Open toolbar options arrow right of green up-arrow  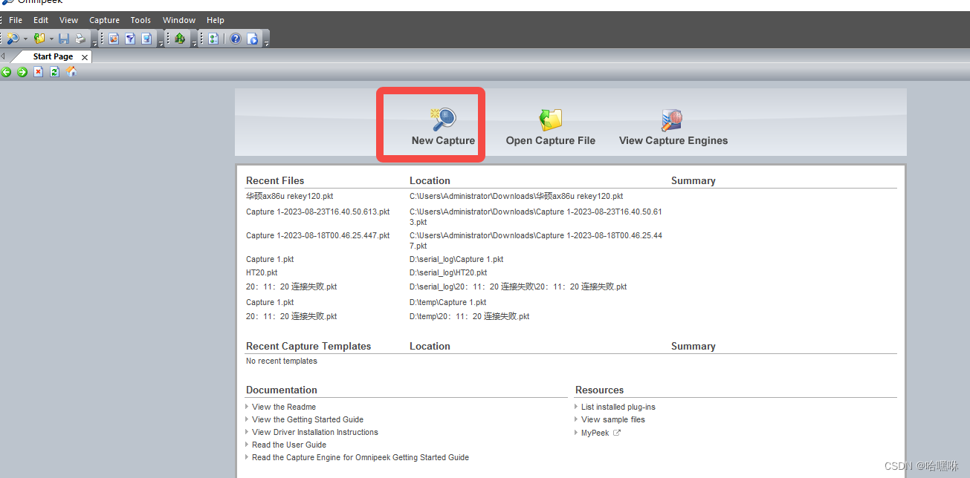(x=195, y=44)
